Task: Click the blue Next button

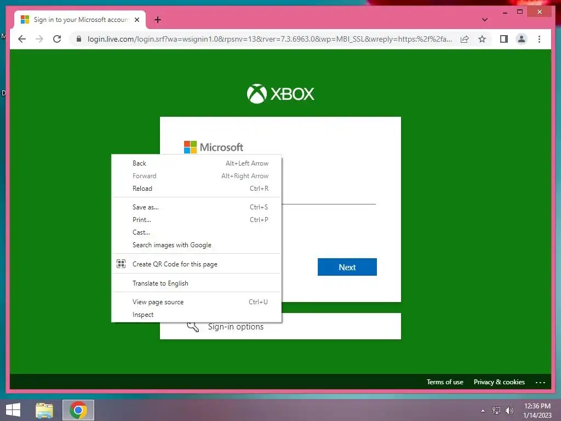Action: pyautogui.click(x=347, y=267)
